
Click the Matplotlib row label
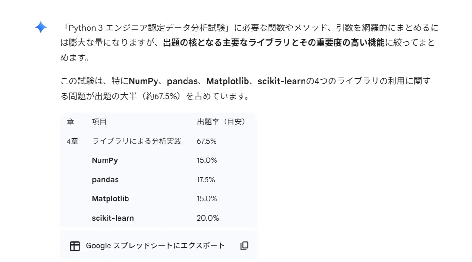click(110, 199)
